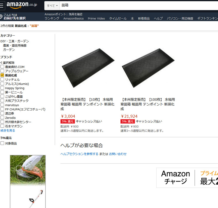Click the delivery location pin icon
The height and width of the screenshot is (208, 218).
[1, 17]
